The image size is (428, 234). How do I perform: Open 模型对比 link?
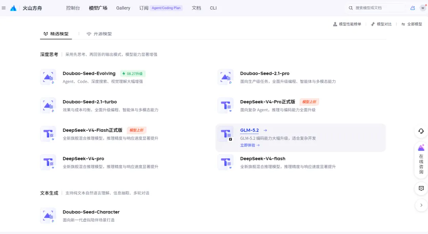tap(384, 24)
